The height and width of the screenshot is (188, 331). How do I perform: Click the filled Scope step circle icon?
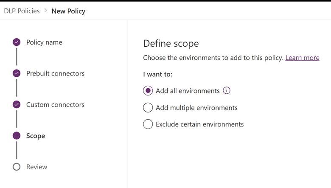point(17,136)
